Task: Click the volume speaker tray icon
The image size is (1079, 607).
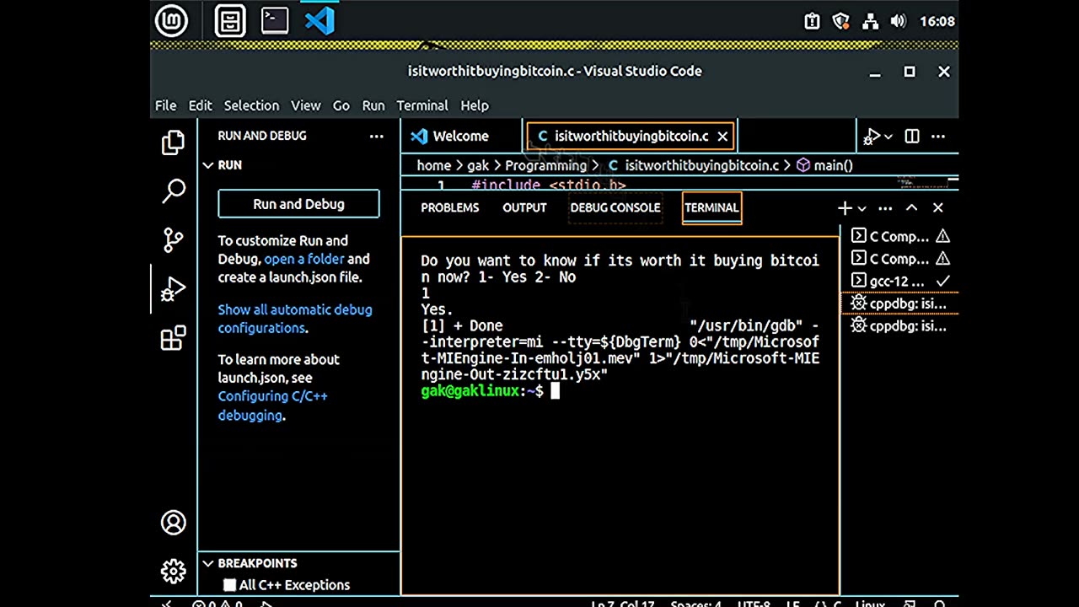Action: point(898,22)
